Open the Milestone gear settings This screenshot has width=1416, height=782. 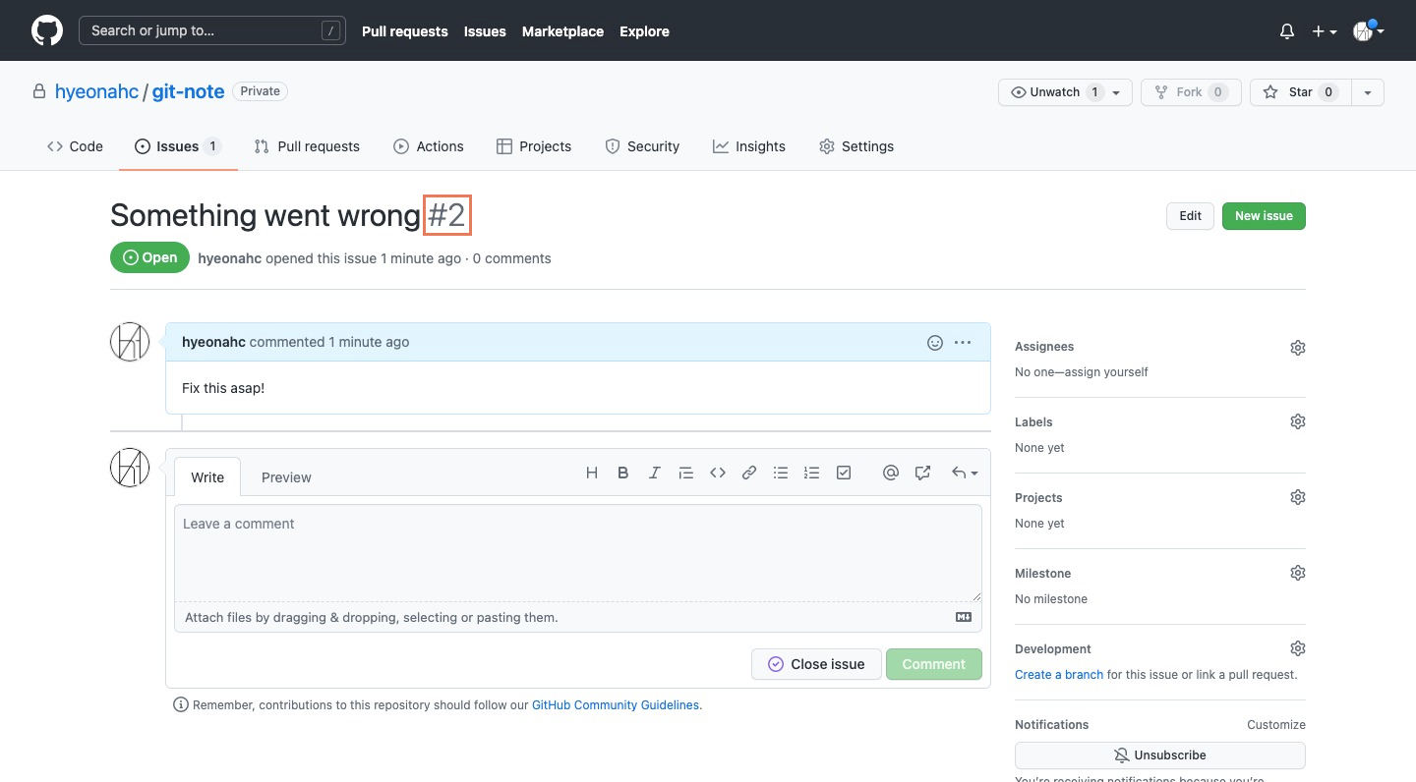[x=1298, y=573]
